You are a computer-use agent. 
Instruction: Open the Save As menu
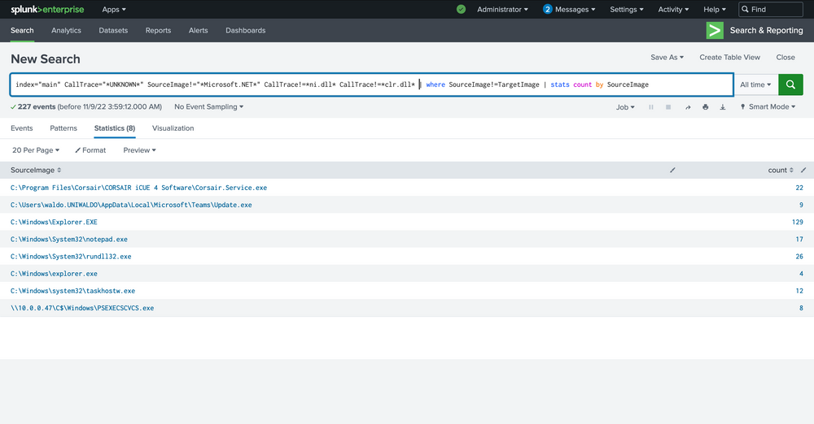[667, 58]
